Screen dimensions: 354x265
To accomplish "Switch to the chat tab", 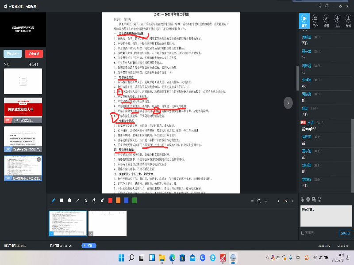I will (304, 20).
